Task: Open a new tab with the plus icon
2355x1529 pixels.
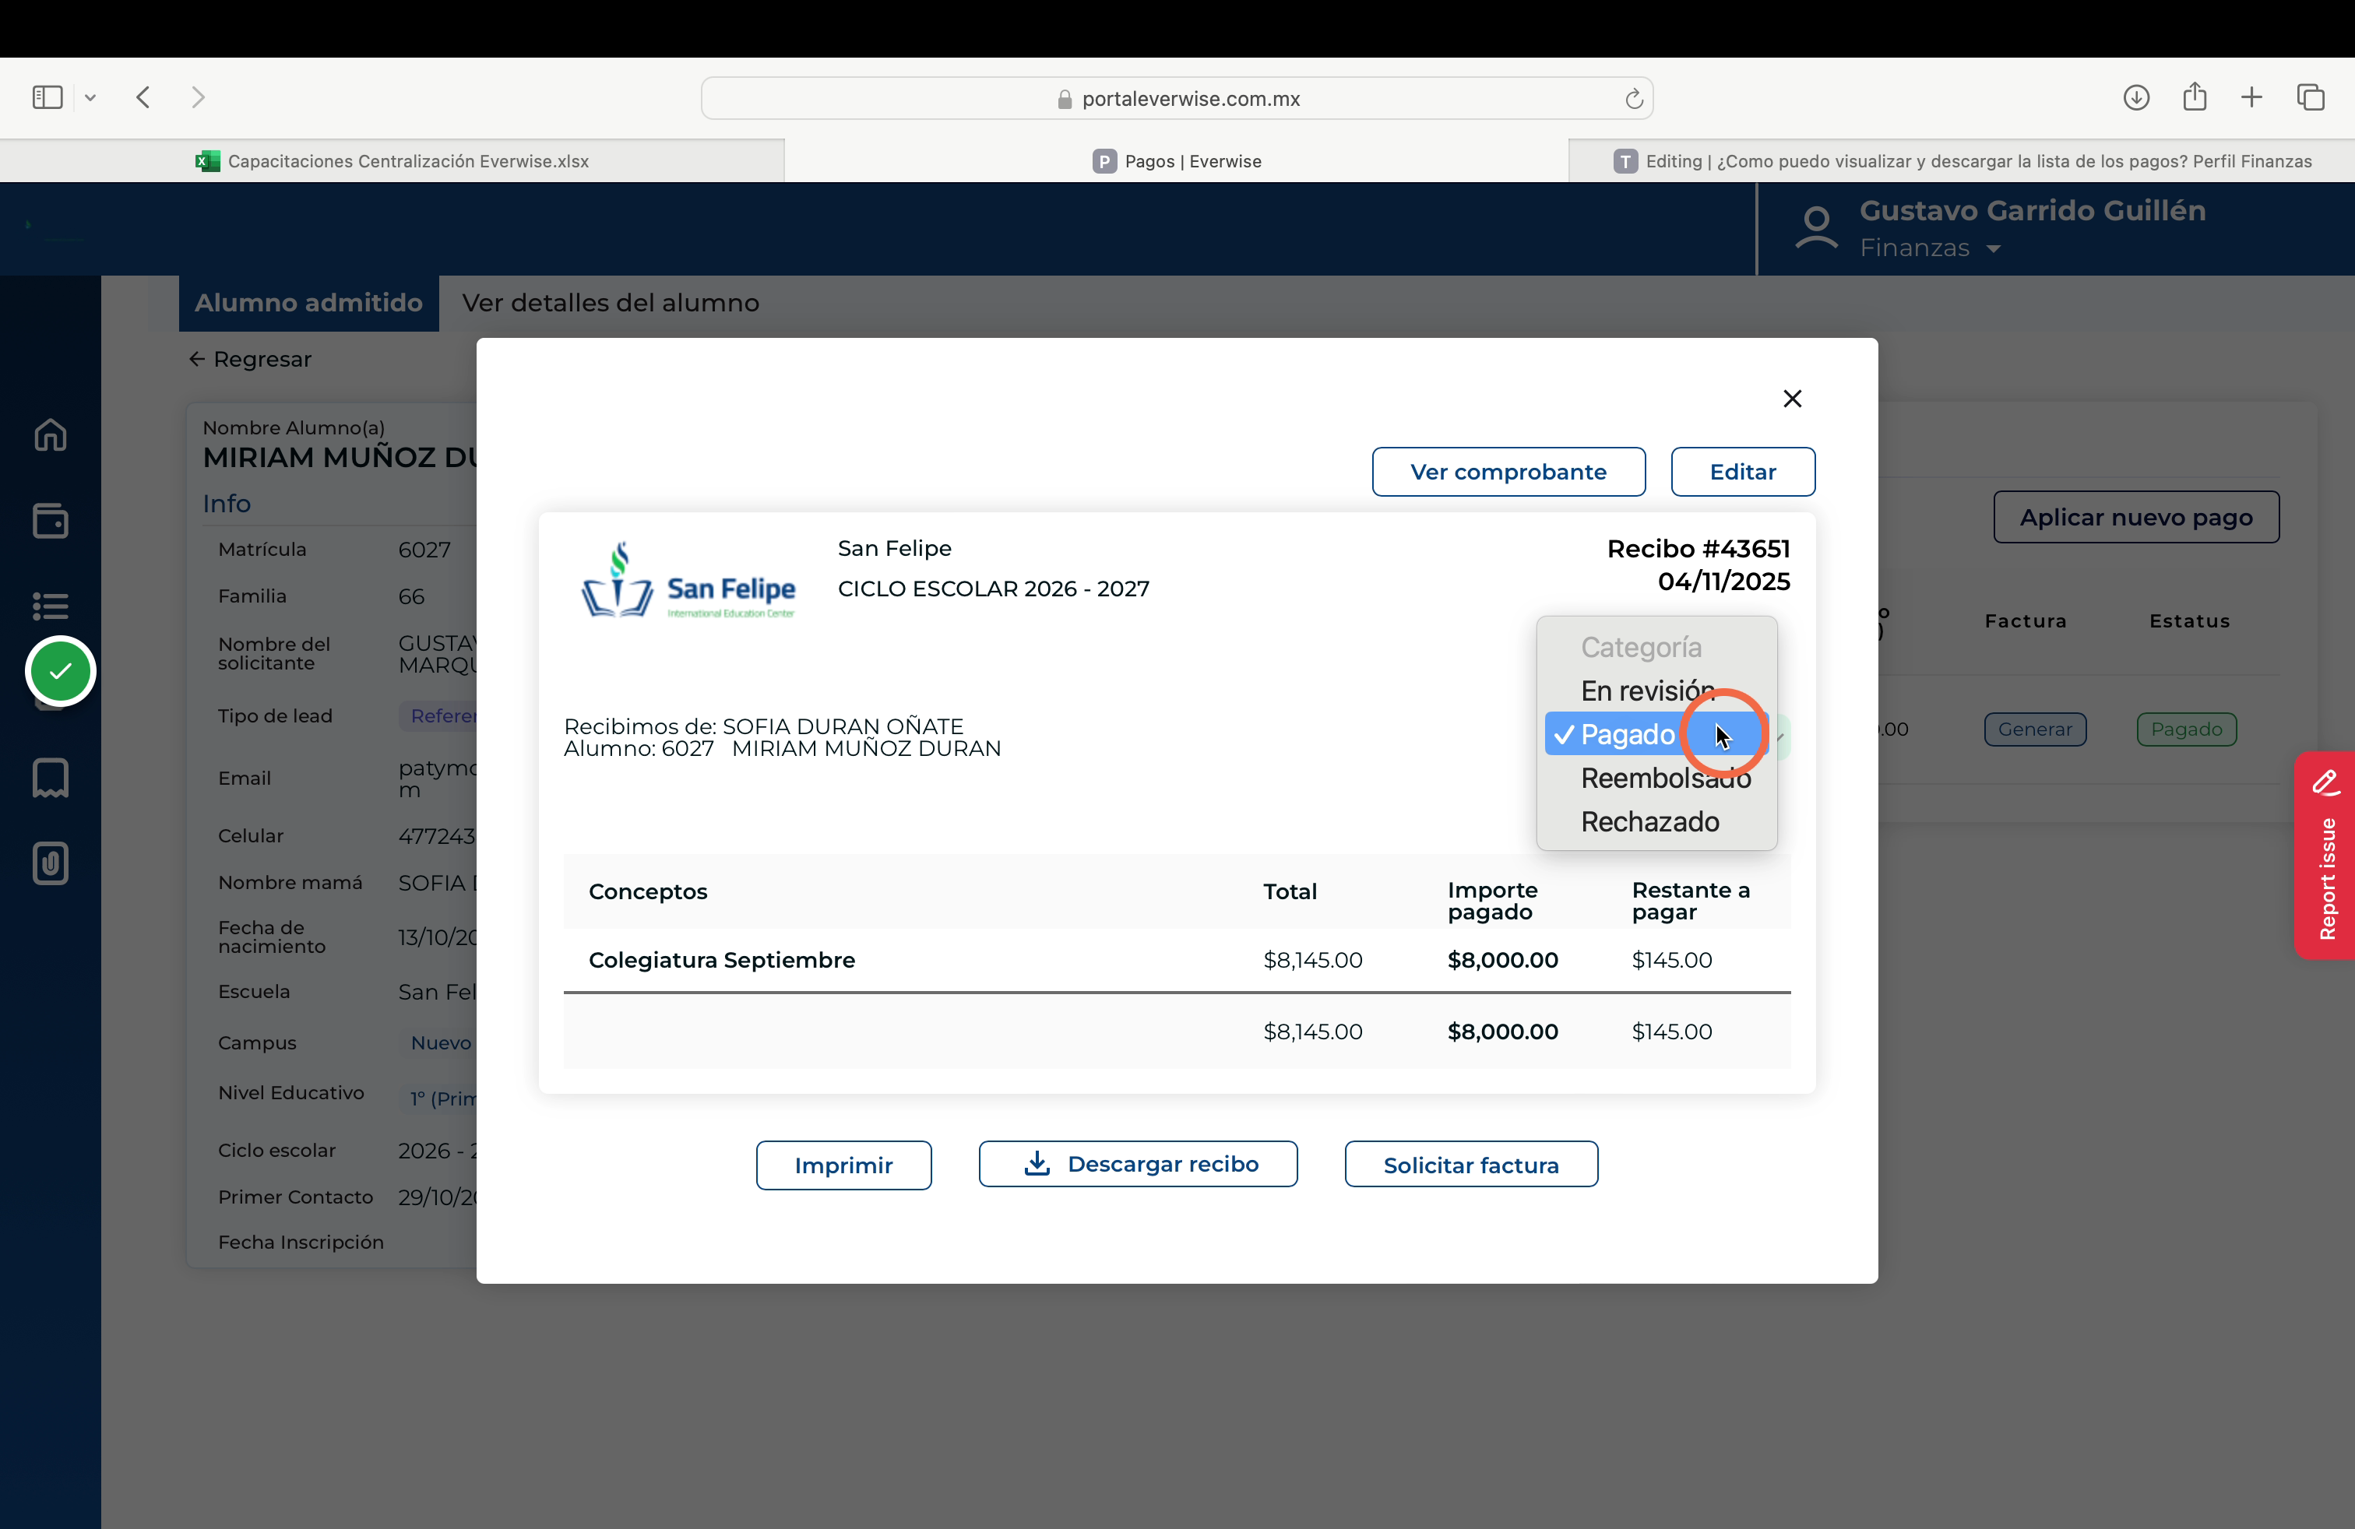Action: pos(2252,97)
